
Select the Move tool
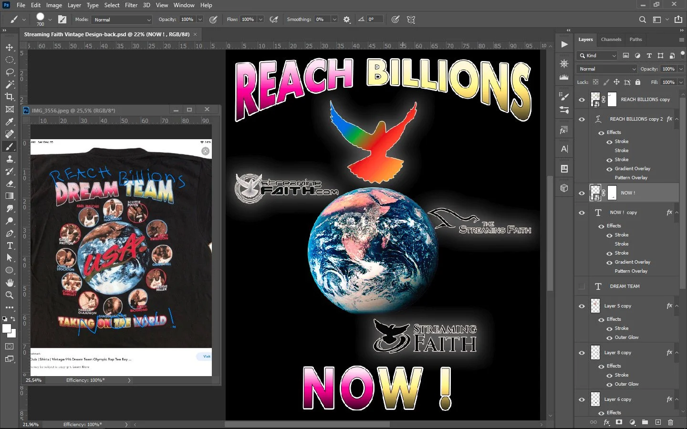point(10,48)
